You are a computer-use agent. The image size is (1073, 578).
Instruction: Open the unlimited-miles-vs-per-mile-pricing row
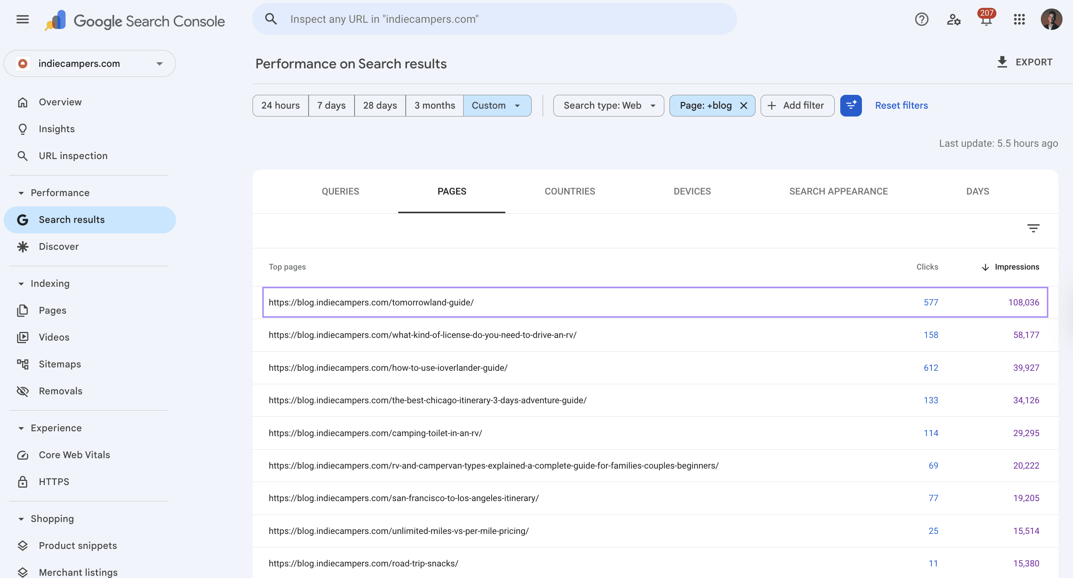pos(655,531)
